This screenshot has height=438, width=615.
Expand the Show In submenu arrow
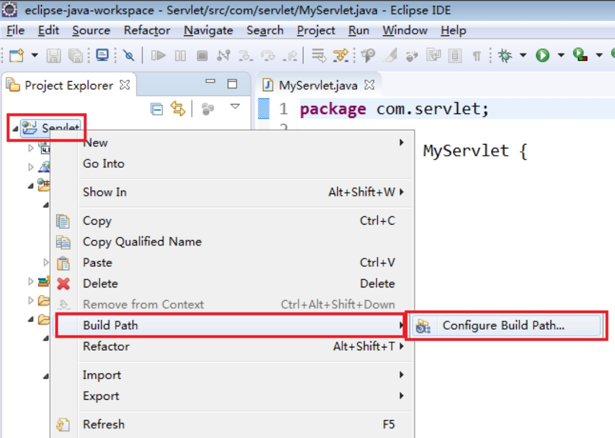coord(401,192)
